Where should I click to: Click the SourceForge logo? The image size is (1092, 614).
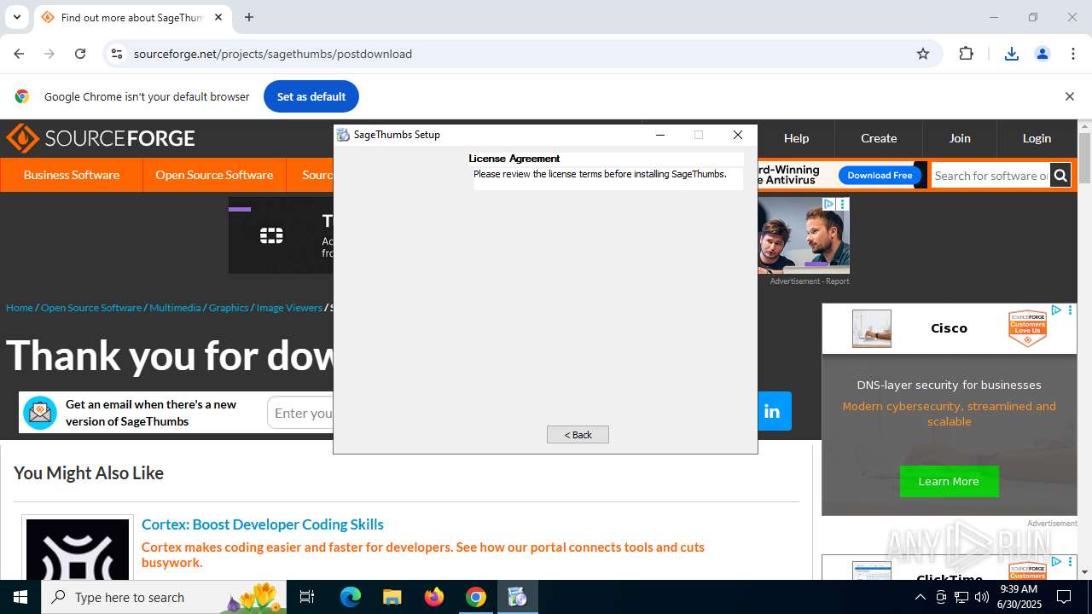[x=101, y=138]
